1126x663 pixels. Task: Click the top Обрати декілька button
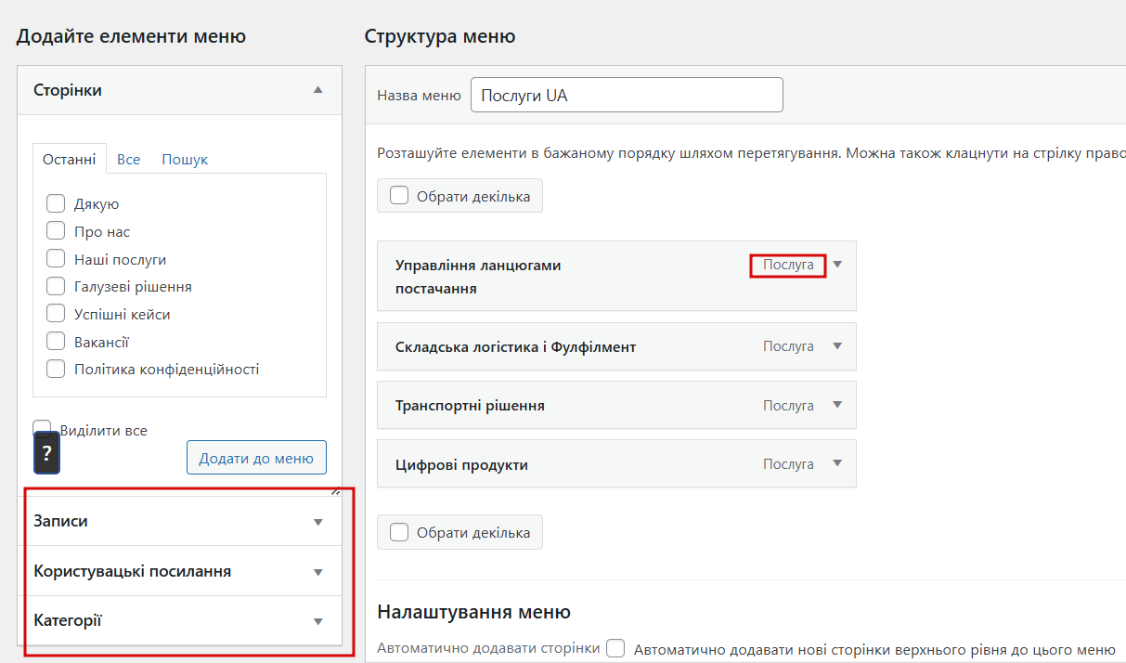tap(459, 196)
